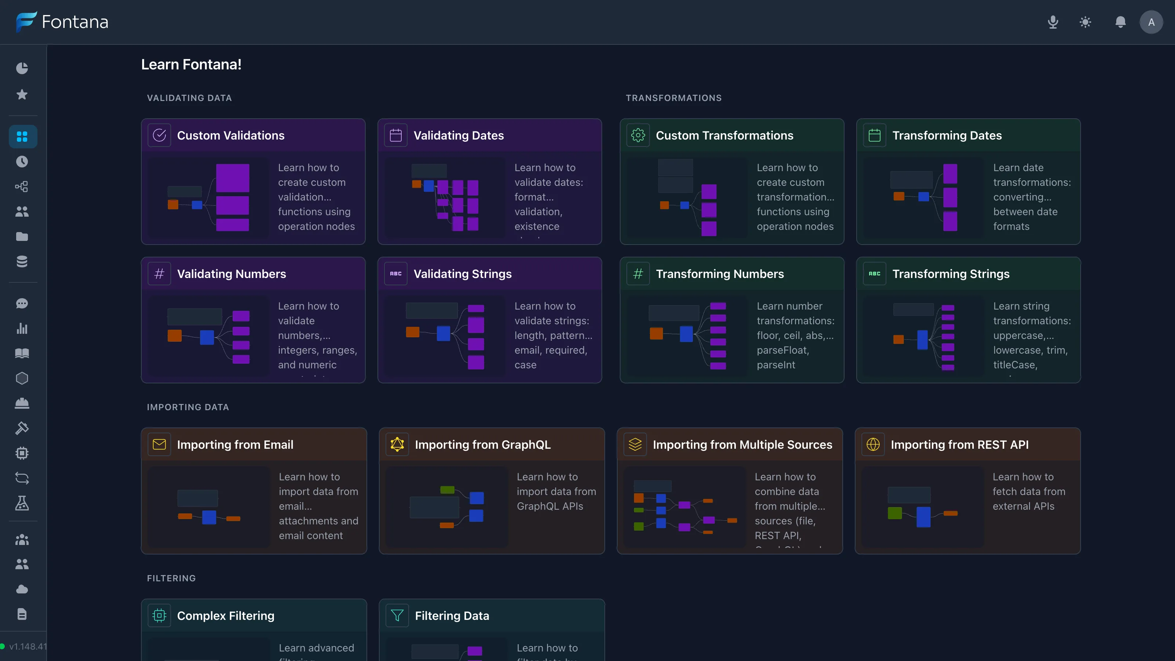This screenshot has height=661, width=1175.
Task: Open the lab flask sidebar icon
Action: (22, 503)
